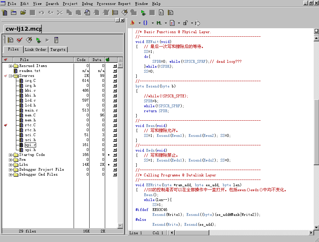The height and width of the screenshot is (242, 319).
Task: Click the editor horizontal scroll right arrow
Action: pyautogui.click(x=311, y=233)
